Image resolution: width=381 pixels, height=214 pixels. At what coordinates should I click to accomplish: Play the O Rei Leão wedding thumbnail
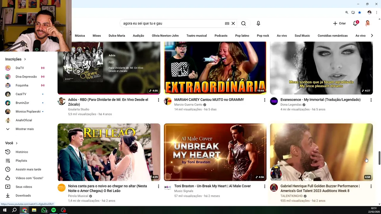point(109,152)
